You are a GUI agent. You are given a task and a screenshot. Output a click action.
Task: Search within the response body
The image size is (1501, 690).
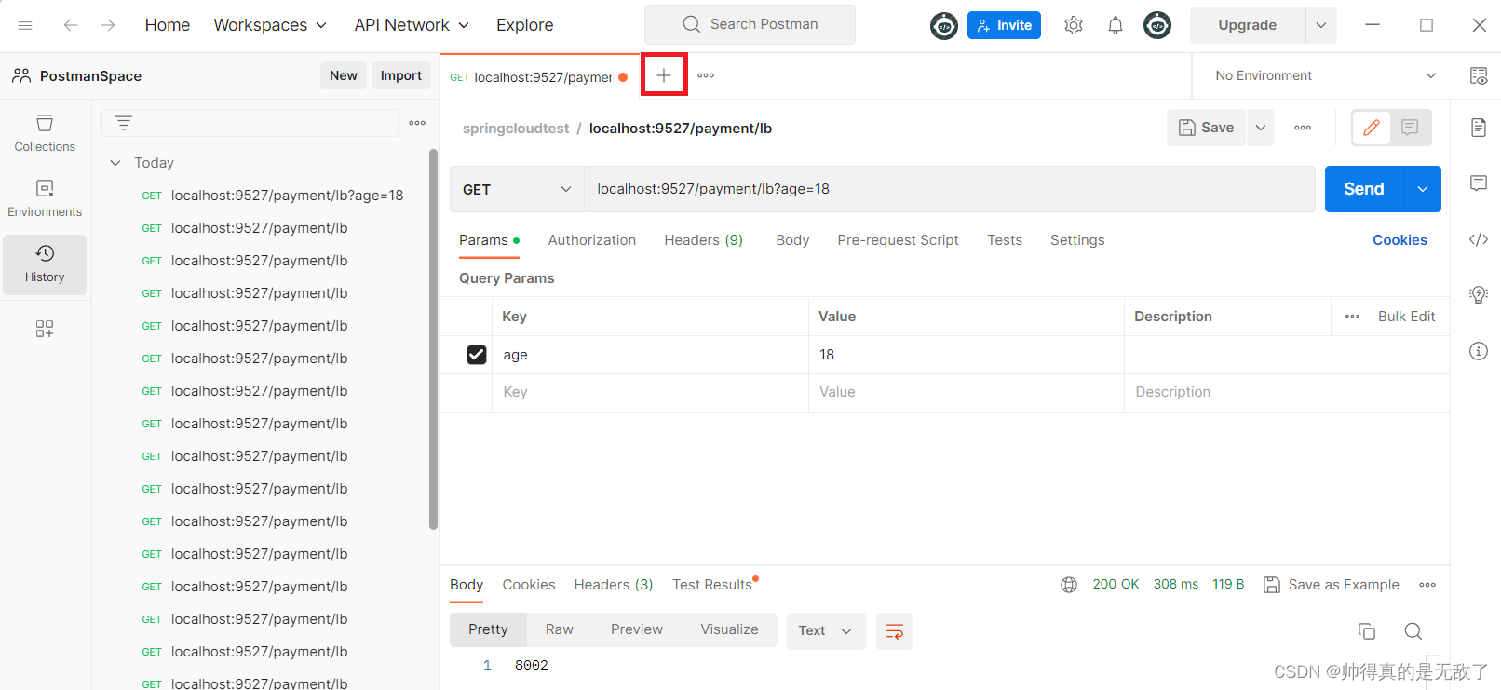pos(1413,631)
